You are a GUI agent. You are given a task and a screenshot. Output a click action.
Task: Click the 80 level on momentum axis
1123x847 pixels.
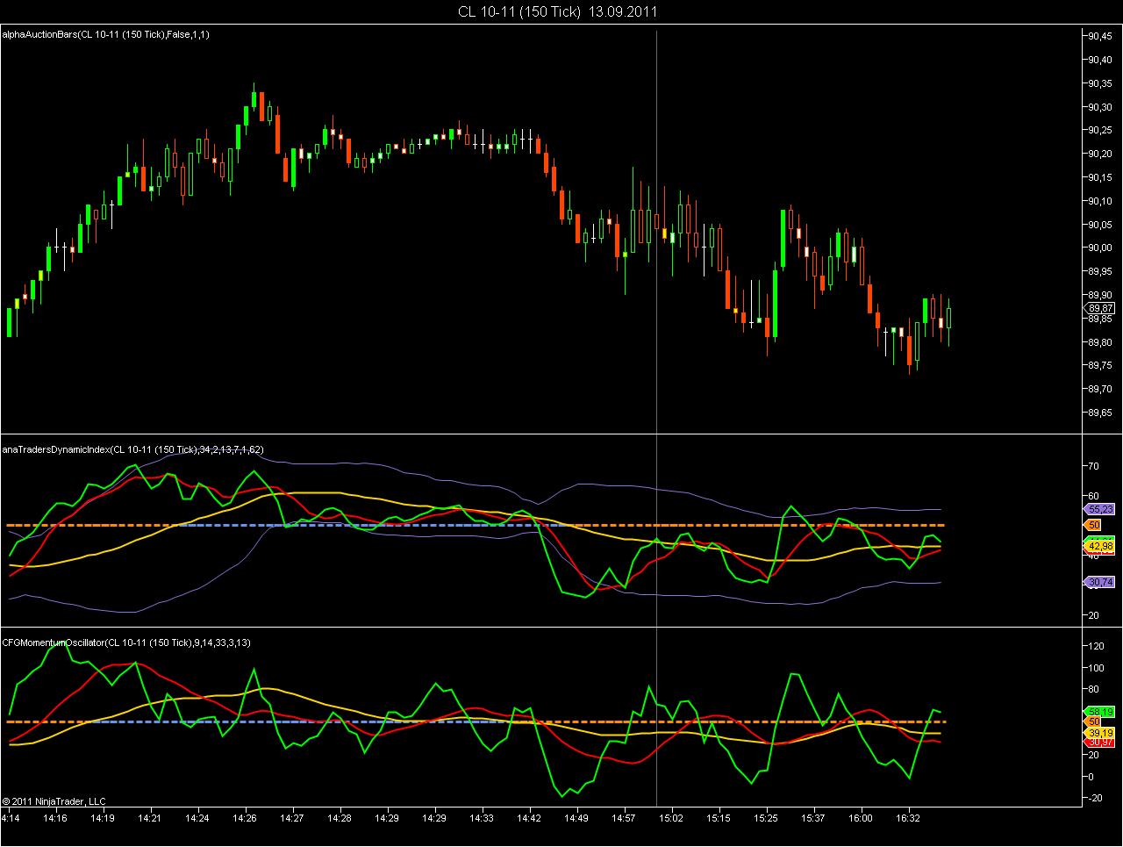pyautogui.click(x=1093, y=690)
